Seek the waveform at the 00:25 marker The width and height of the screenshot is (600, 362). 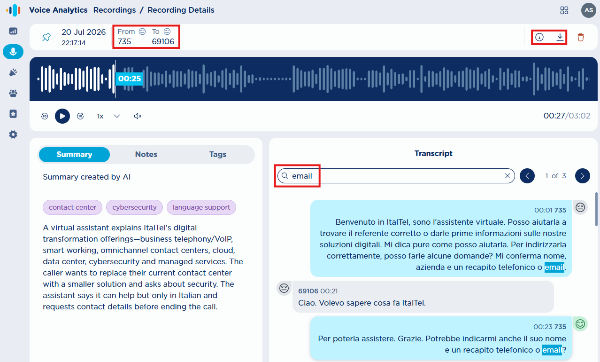click(130, 79)
